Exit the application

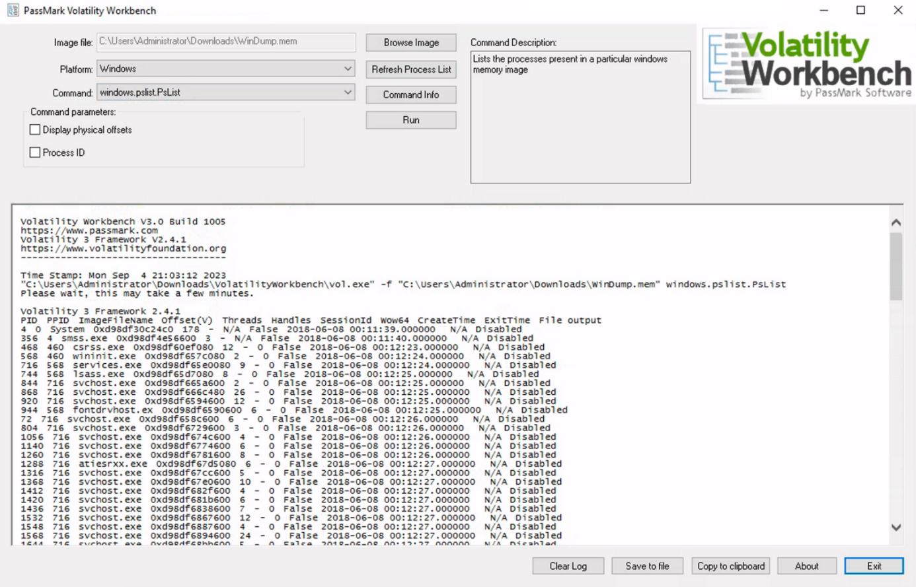coord(874,566)
